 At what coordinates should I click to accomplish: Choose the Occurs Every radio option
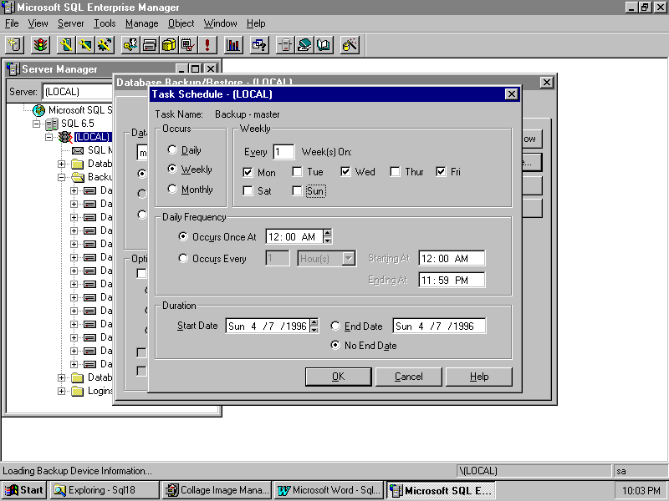pyautogui.click(x=183, y=259)
